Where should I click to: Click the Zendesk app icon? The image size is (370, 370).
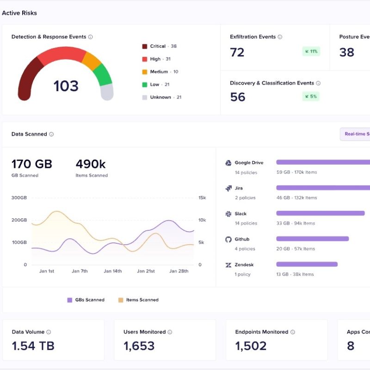click(228, 265)
